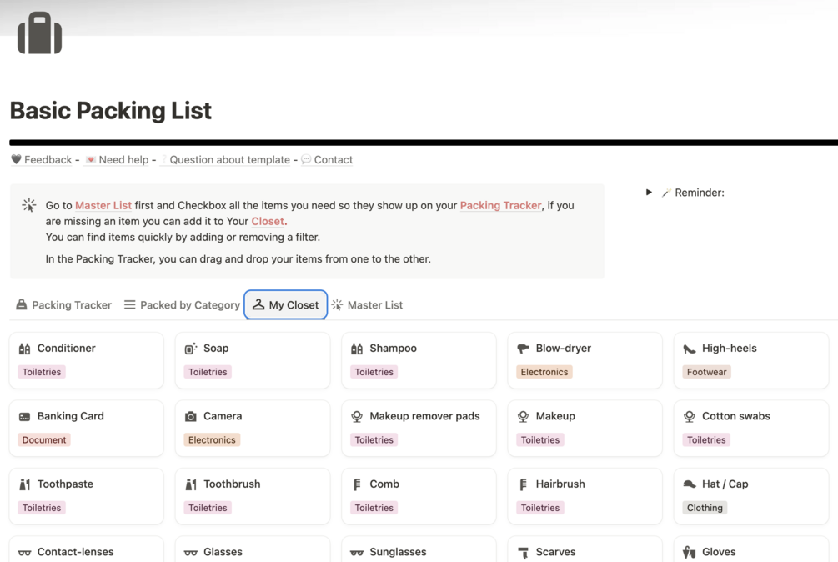This screenshot has height=562, width=838.
Task: Click the Banking Card icon
Action: [25, 416]
